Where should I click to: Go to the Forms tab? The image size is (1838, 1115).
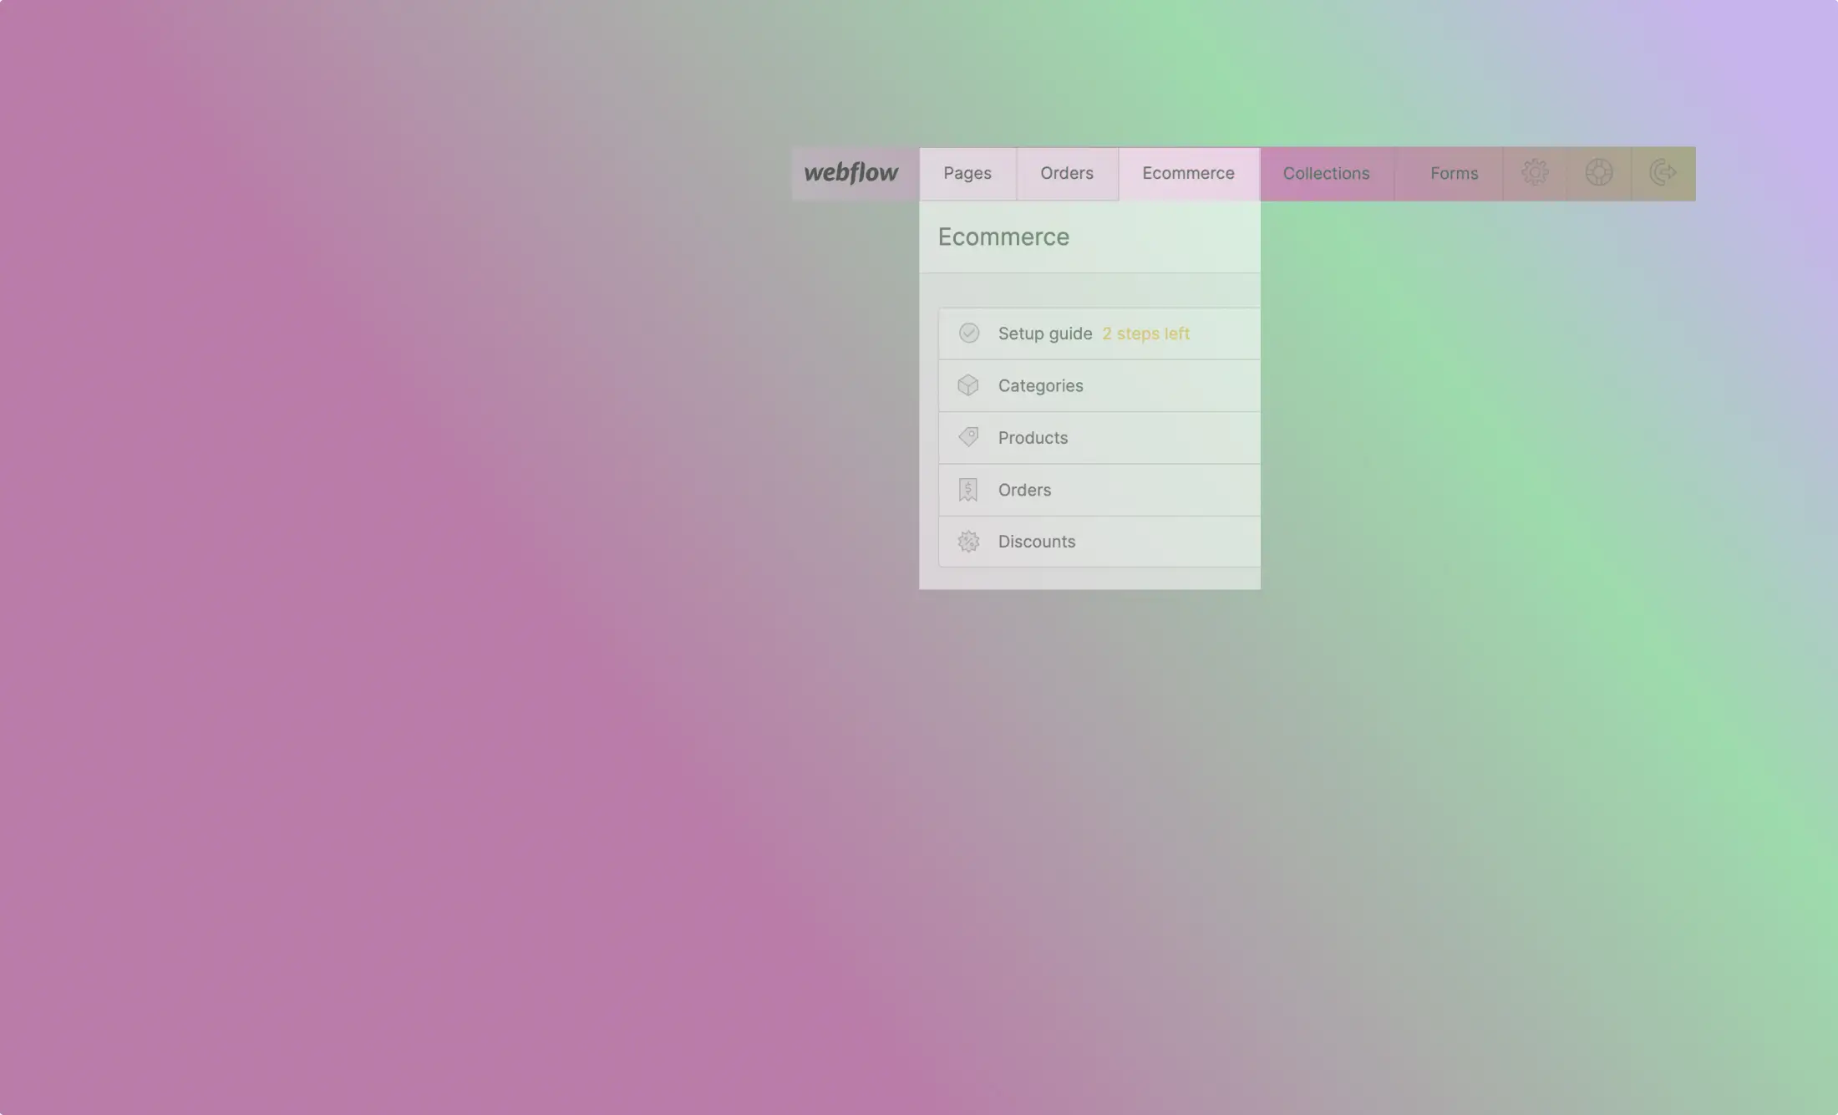pos(1454,174)
